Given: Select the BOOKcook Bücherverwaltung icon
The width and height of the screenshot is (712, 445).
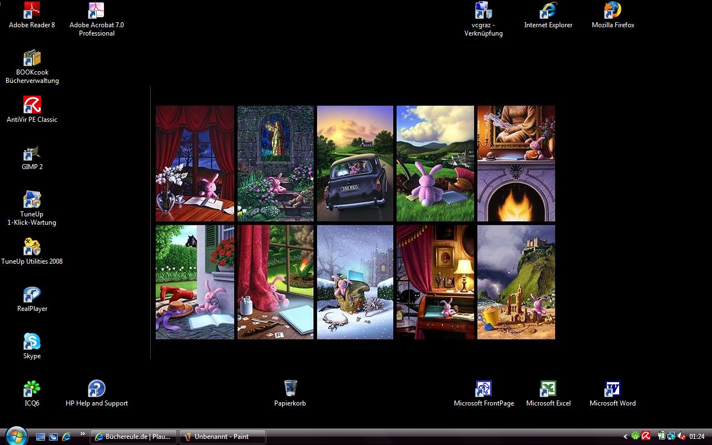Looking at the screenshot, I should [x=32, y=58].
